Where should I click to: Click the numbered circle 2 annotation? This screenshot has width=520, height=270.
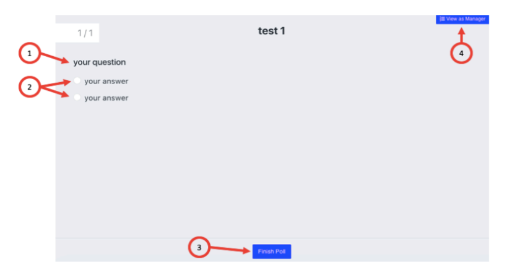click(29, 87)
